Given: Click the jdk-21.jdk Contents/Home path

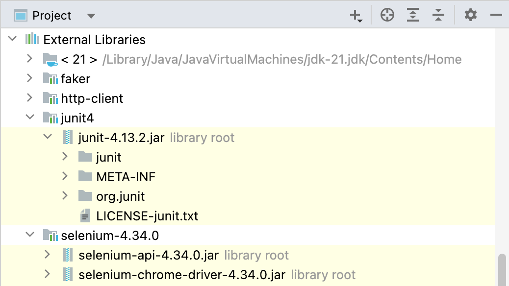Looking at the screenshot, I should [x=282, y=59].
